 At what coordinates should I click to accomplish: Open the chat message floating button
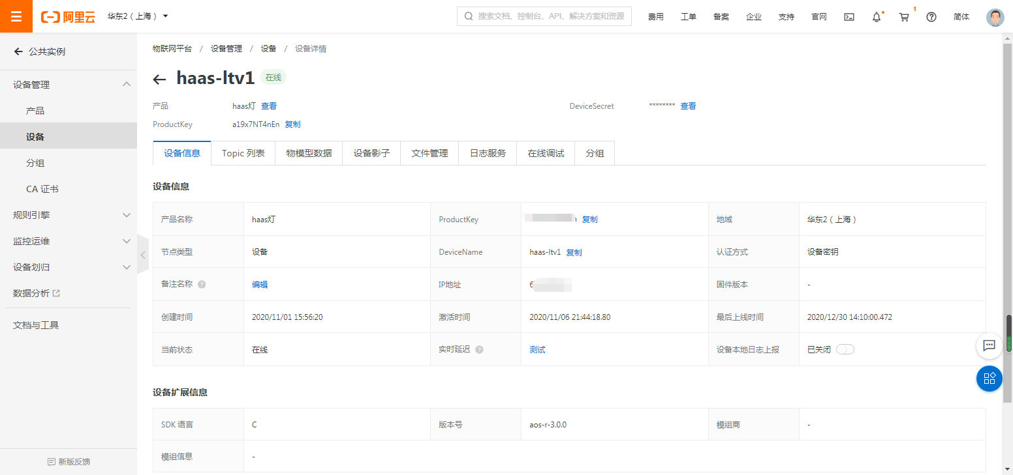coord(989,345)
